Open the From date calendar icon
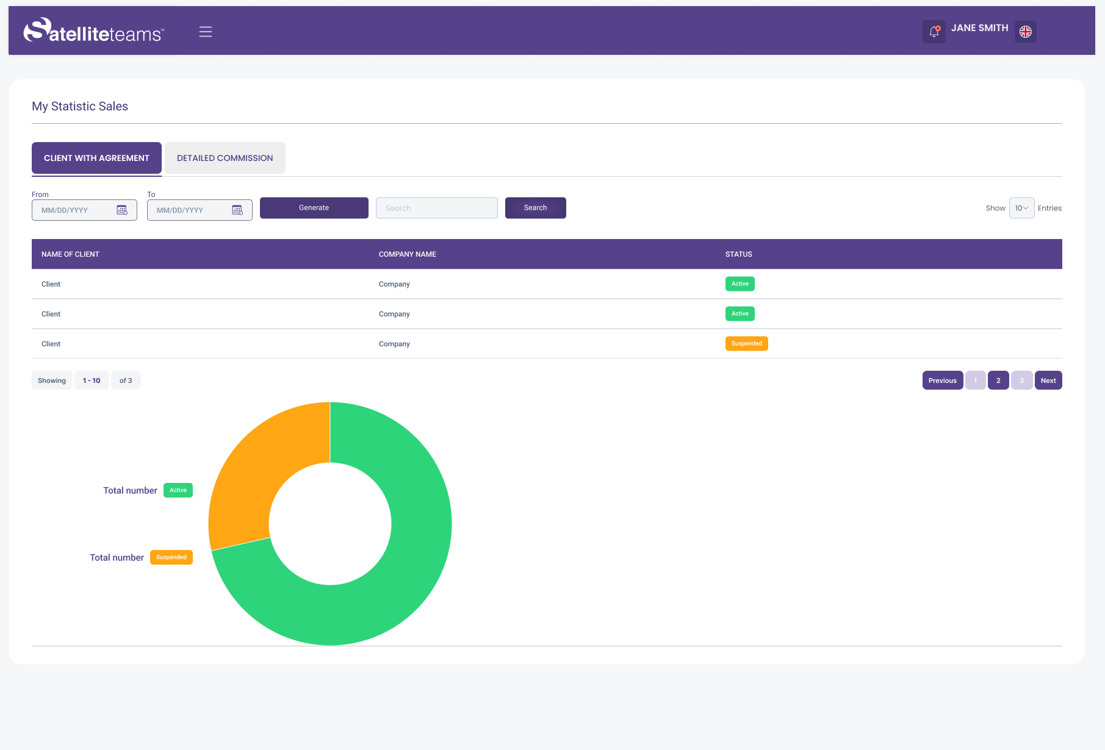1105x750 pixels. [122, 210]
